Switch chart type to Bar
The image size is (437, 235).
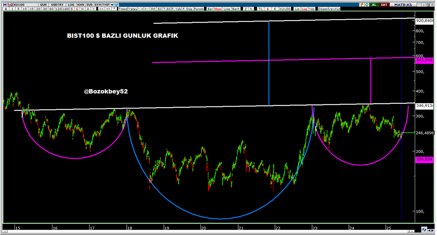pyautogui.click(x=210, y=9)
